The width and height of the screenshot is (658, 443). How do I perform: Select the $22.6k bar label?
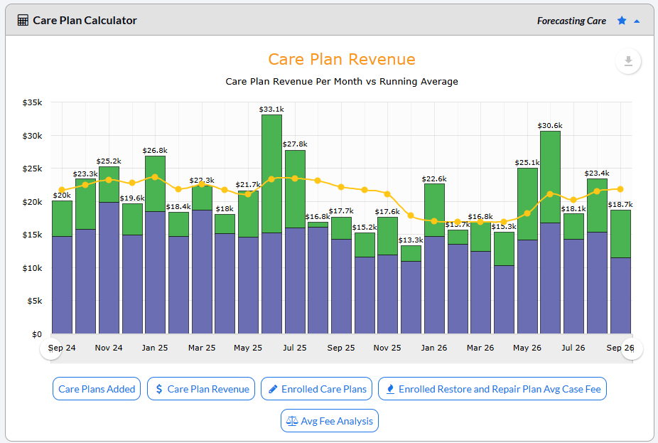[434, 179]
